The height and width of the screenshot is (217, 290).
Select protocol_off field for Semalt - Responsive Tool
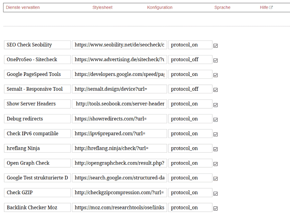click(x=190, y=89)
